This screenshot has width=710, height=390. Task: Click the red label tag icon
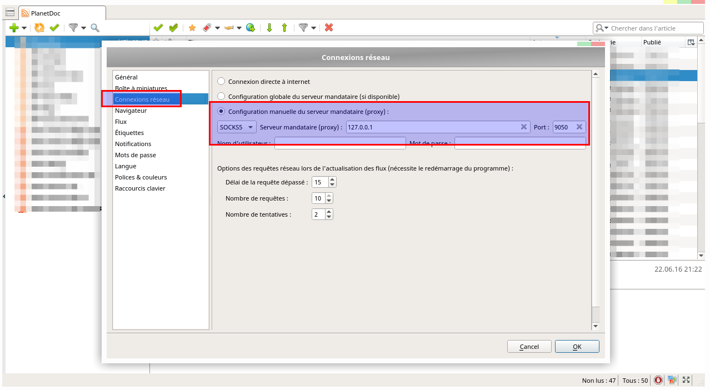[x=207, y=27]
